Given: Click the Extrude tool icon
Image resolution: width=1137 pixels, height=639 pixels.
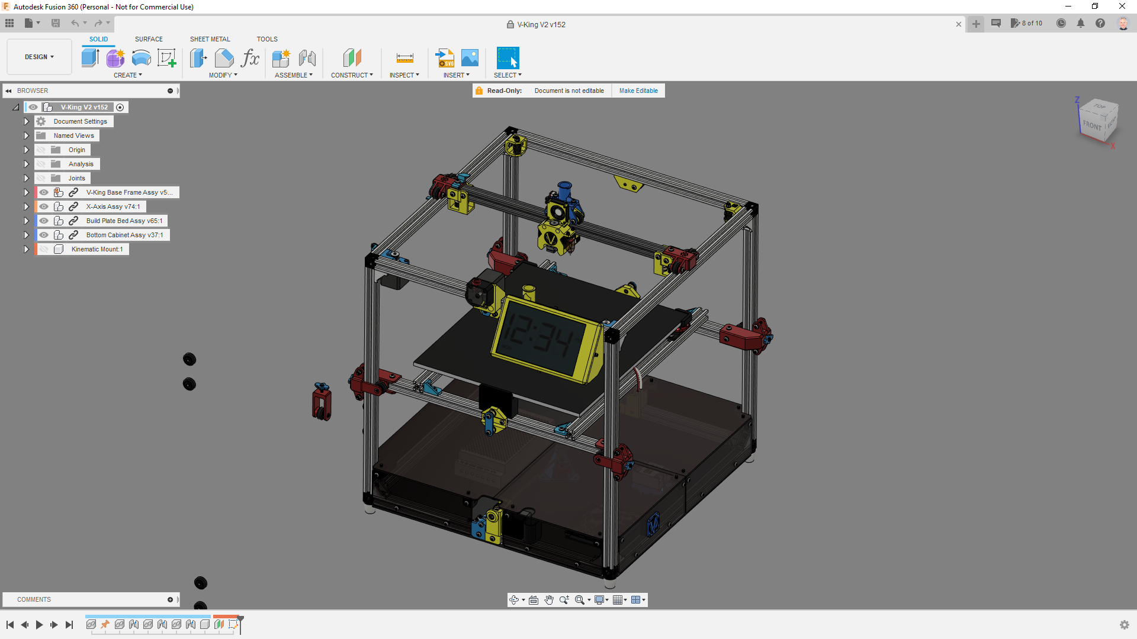Looking at the screenshot, I should [90, 58].
